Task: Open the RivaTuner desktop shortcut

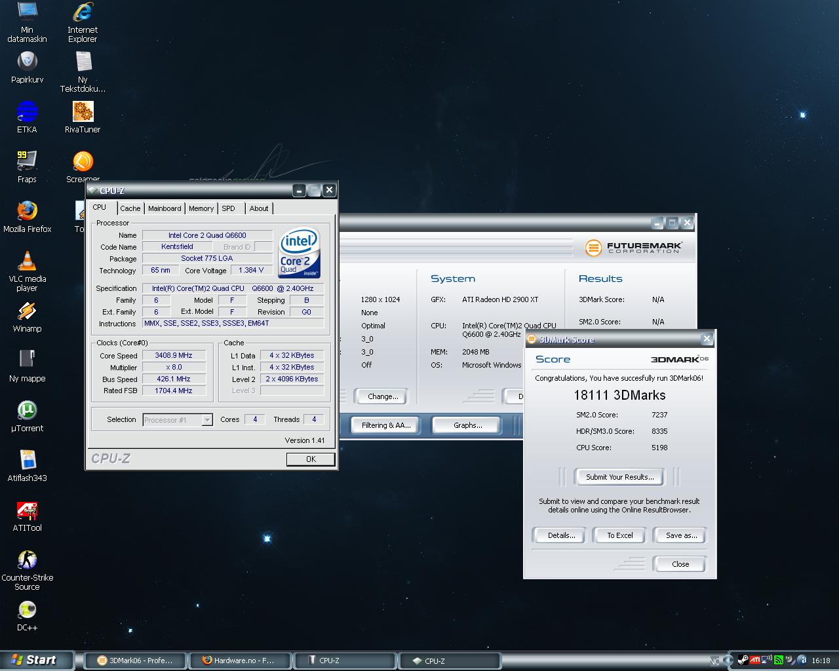Action: [83, 117]
